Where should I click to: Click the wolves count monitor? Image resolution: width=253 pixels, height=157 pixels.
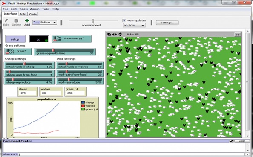pos(52,92)
